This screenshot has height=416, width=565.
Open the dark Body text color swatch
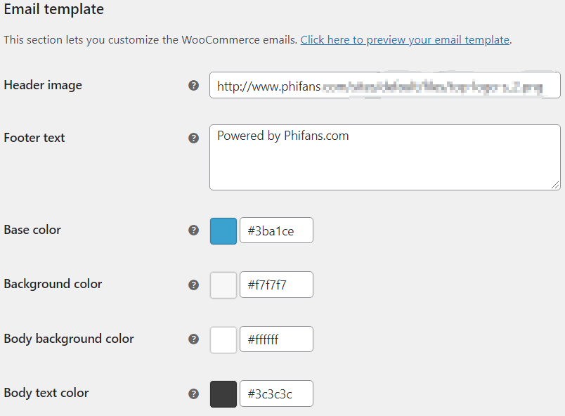coord(223,394)
